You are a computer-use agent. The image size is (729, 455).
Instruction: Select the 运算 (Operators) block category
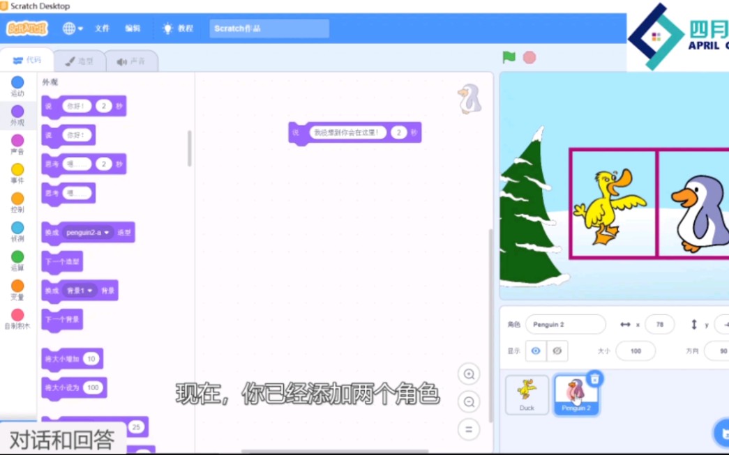(17, 261)
